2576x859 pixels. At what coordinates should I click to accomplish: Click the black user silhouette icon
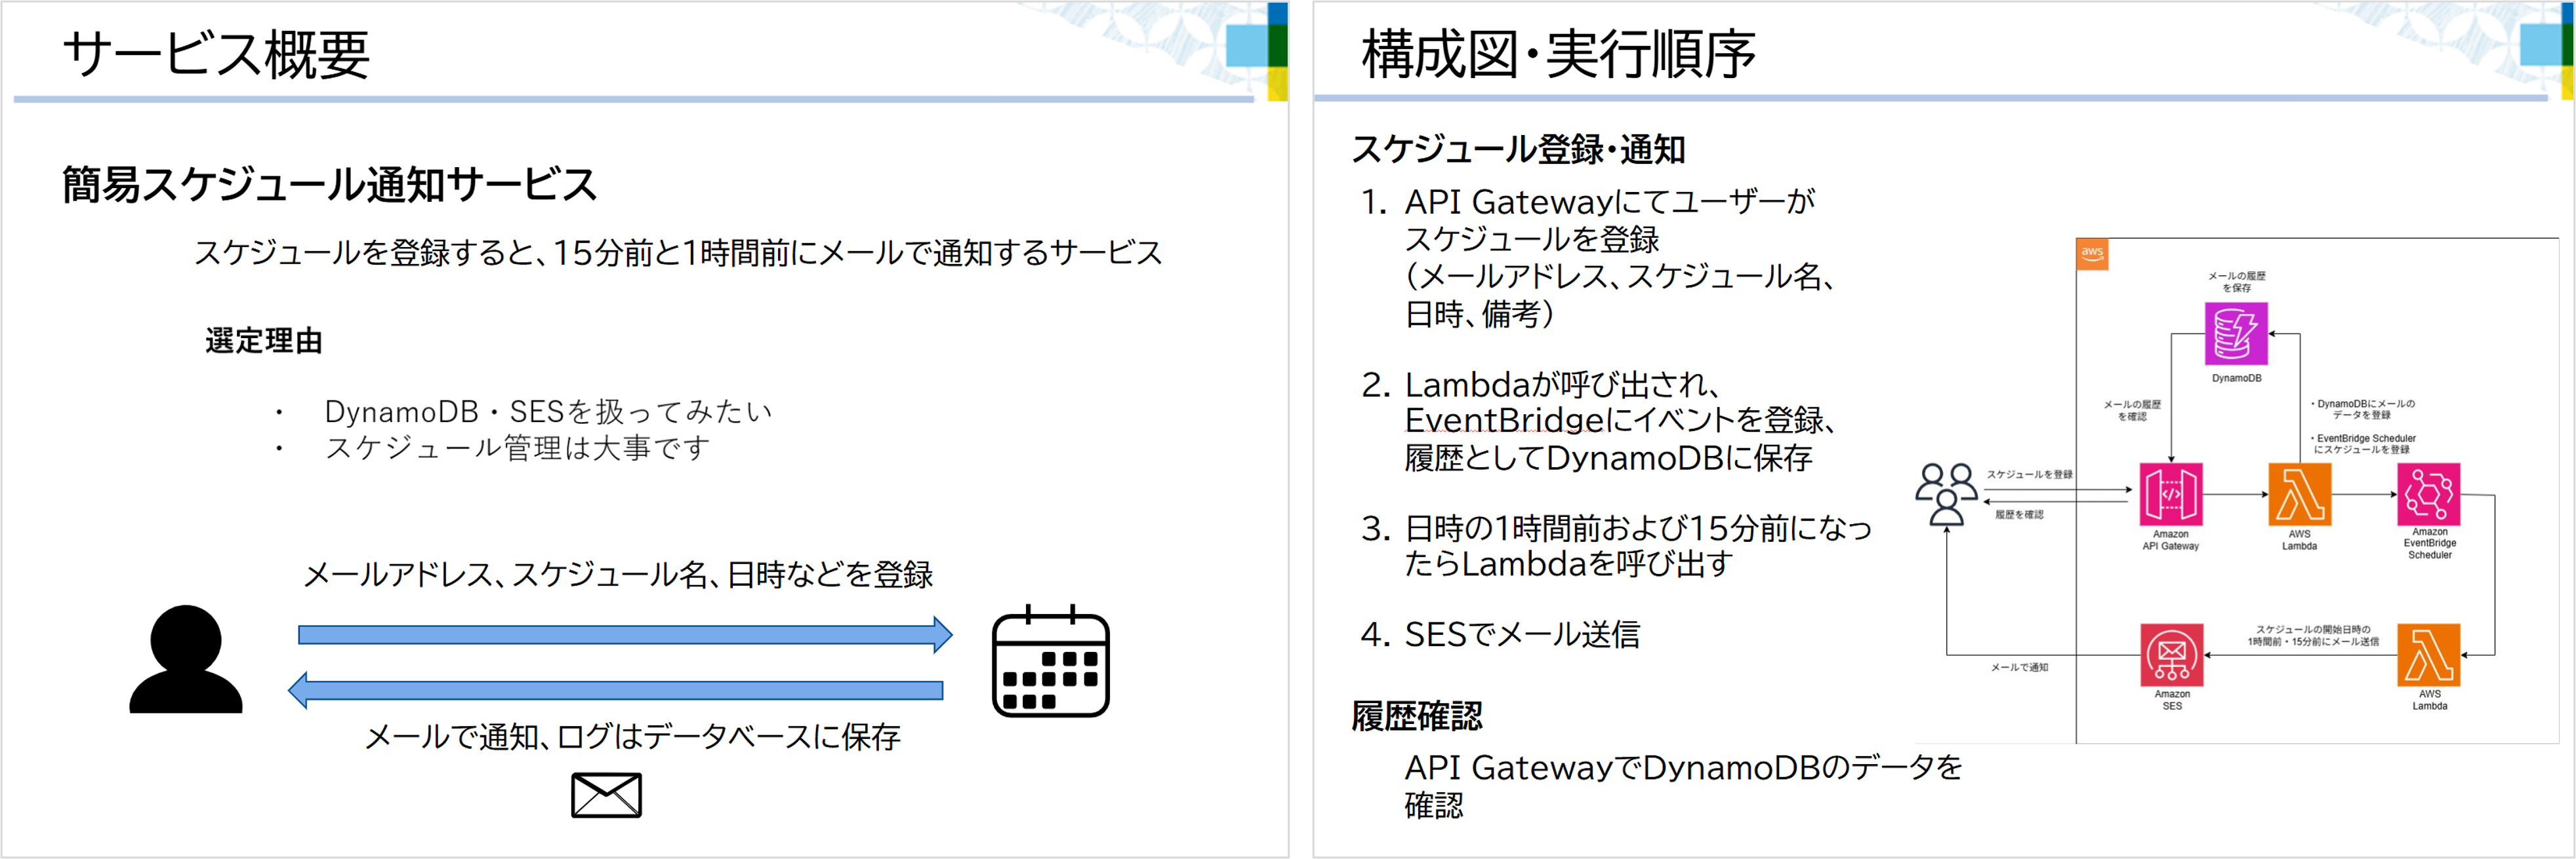point(186,659)
